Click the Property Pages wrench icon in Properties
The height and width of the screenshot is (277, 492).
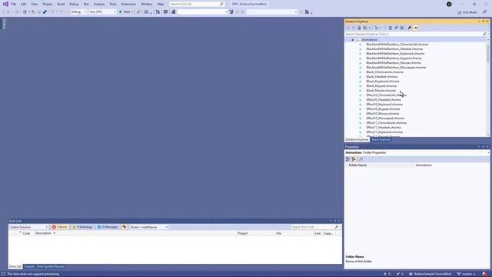coord(361,159)
